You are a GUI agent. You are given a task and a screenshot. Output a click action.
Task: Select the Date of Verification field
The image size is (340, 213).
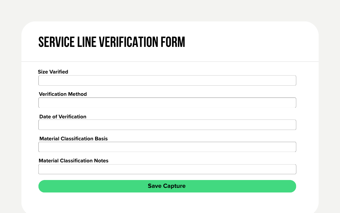coord(167,125)
